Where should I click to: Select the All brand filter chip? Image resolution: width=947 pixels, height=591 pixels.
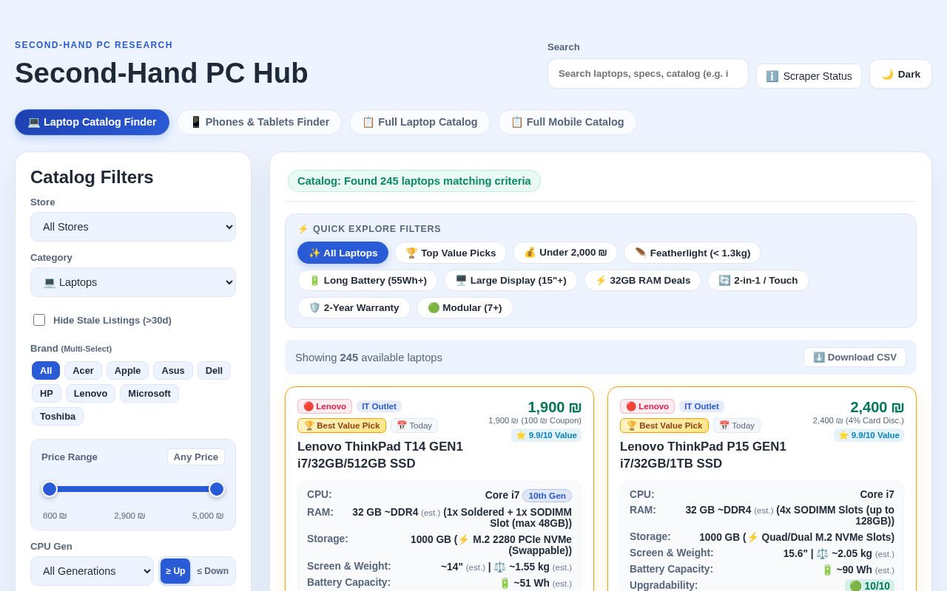[46, 371]
